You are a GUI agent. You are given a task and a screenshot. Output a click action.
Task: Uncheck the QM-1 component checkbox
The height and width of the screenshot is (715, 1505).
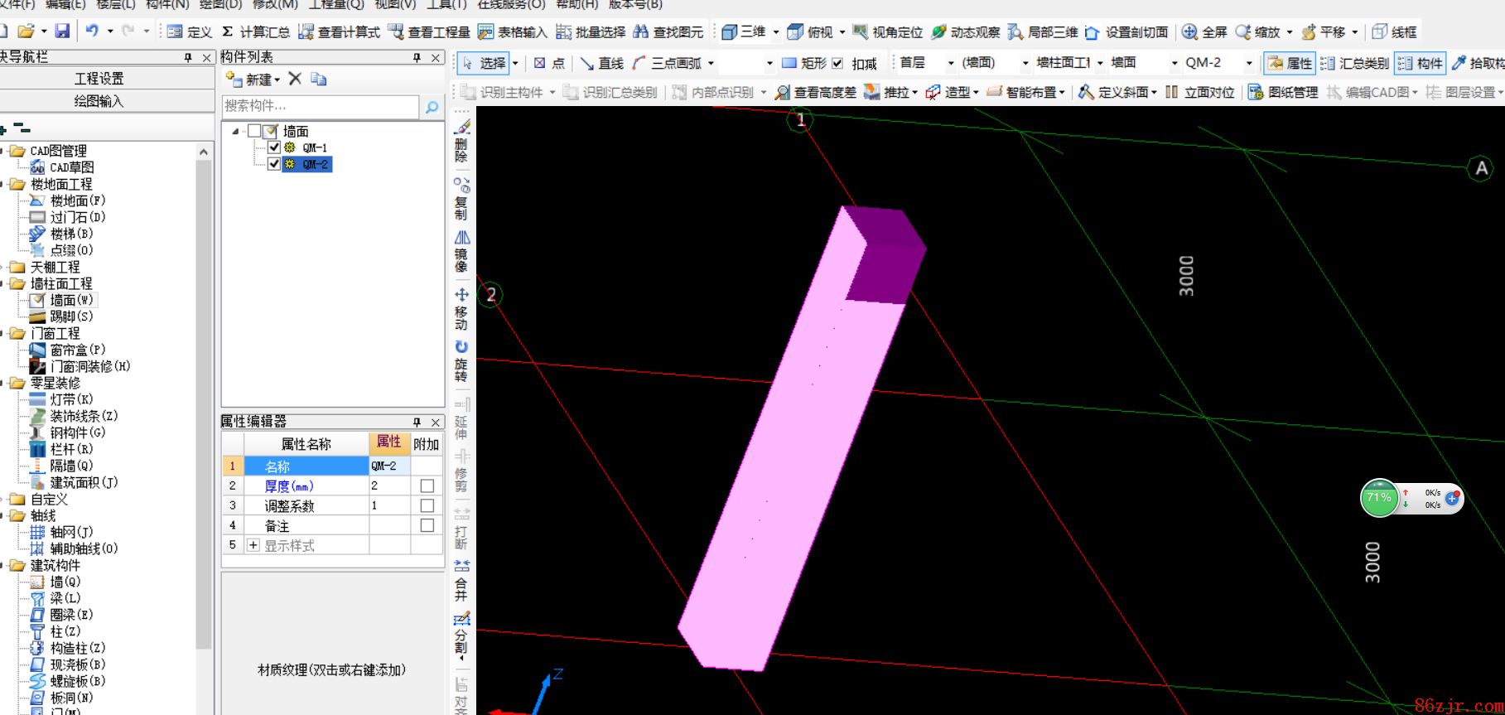click(274, 147)
